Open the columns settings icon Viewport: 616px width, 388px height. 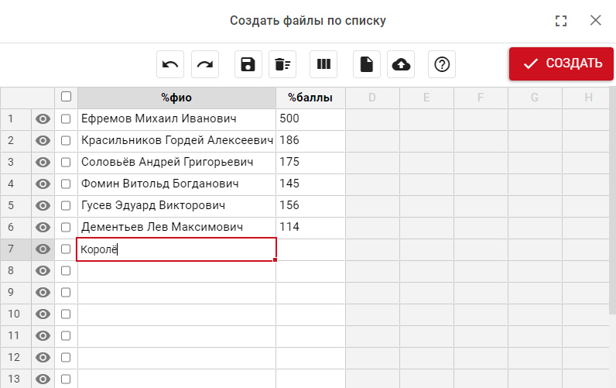[323, 64]
